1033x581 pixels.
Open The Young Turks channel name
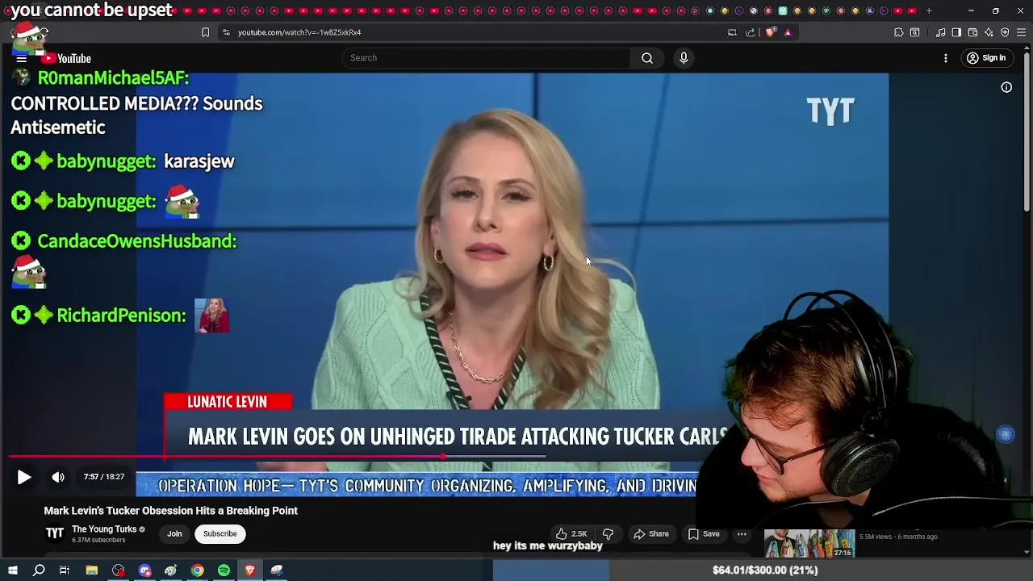[x=104, y=529]
